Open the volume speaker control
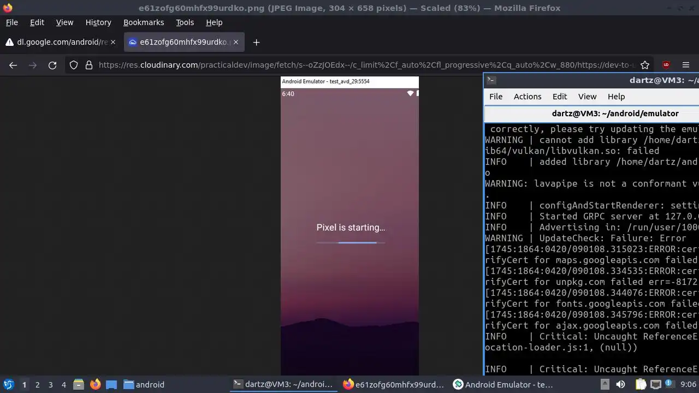Viewport: 699px width, 393px height. 621,384
